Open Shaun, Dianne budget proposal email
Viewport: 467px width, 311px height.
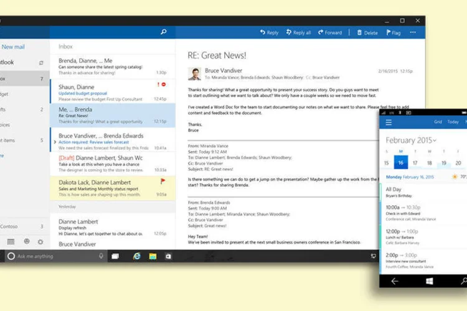(x=113, y=91)
